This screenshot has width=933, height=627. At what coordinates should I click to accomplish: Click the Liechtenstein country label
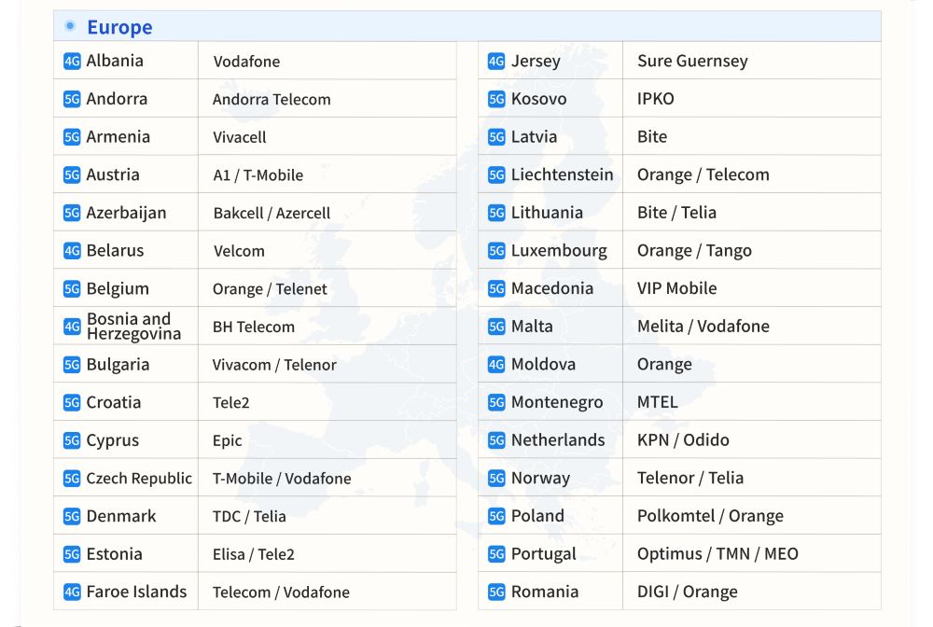coord(562,174)
